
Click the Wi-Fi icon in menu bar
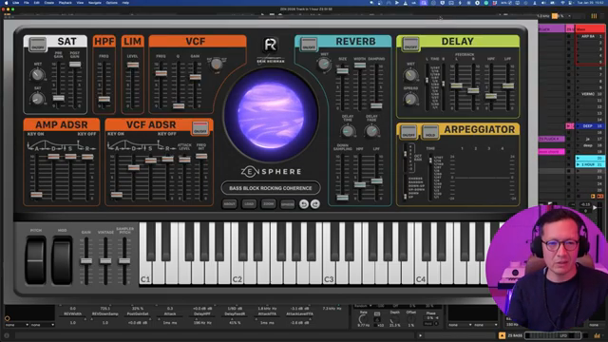[562, 3]
